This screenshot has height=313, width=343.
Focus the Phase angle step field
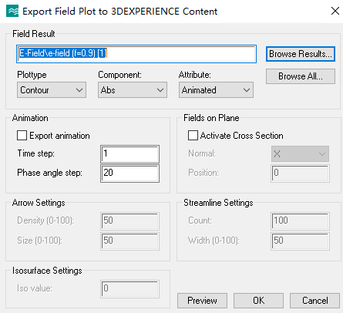coord(129,173)
